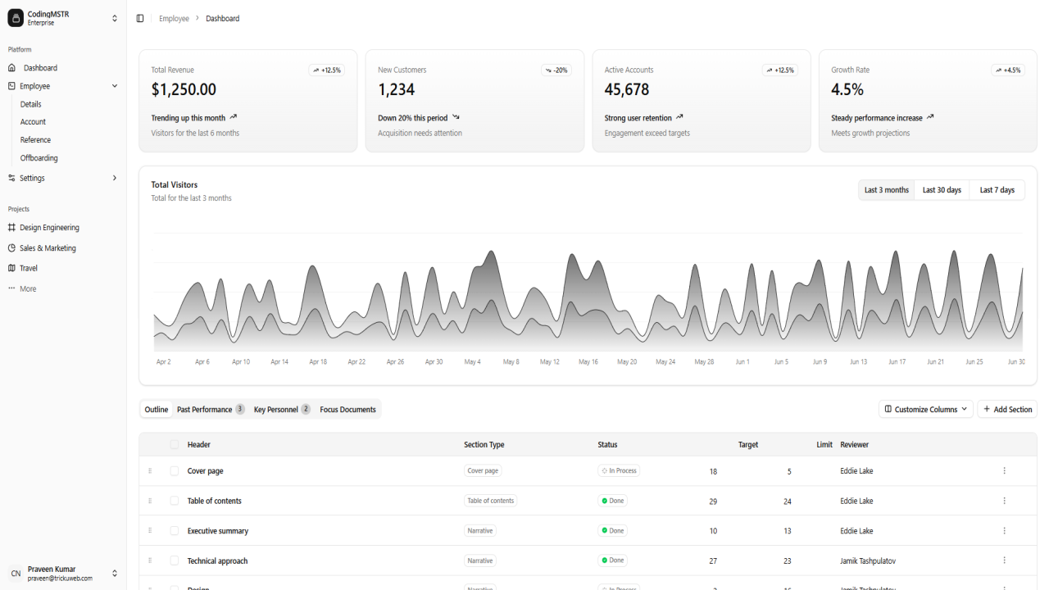
Task: Collapse the Employee menu chevron
Action: tap(115, 86)
